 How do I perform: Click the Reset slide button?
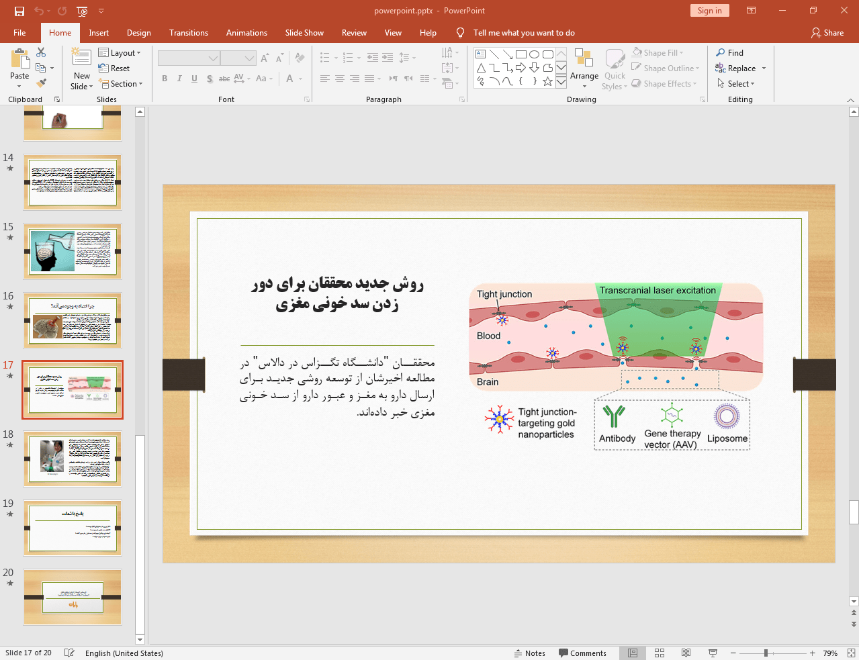pos(114,68)
